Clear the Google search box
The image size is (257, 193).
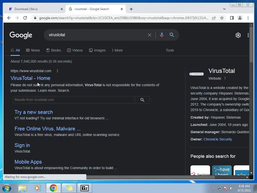[x=150, y=35]
